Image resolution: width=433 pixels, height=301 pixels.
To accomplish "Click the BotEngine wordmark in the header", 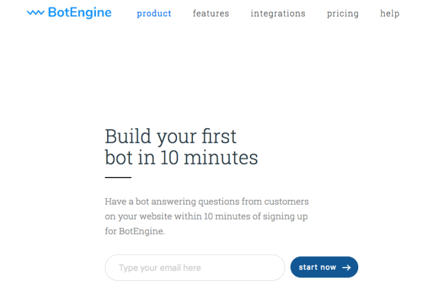I will click(79, 12).
